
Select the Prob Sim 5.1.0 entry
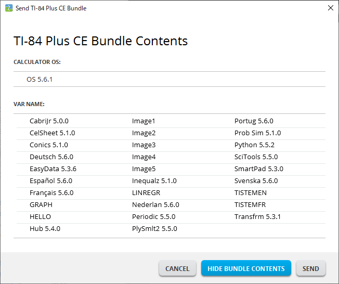(x=258, y=133)
